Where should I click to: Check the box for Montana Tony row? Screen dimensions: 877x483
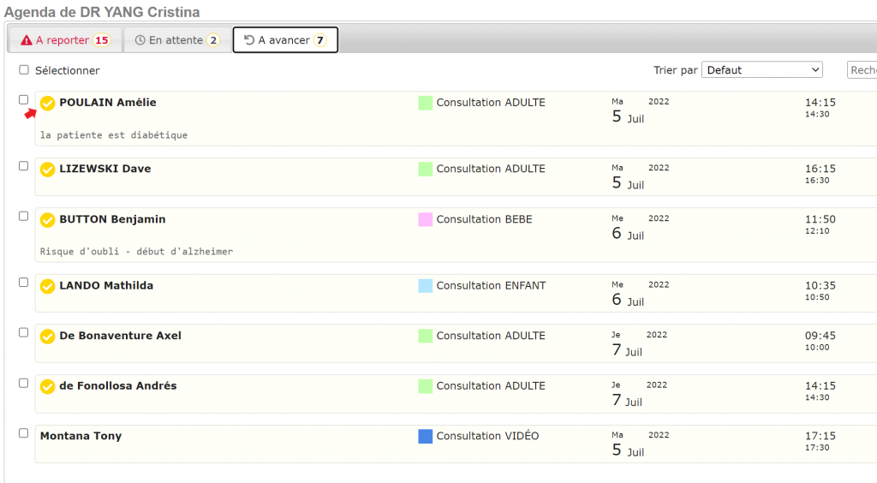click(x=24, y=433)
